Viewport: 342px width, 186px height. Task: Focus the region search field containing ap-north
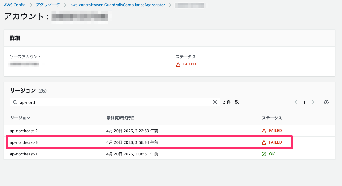[115, 102]
